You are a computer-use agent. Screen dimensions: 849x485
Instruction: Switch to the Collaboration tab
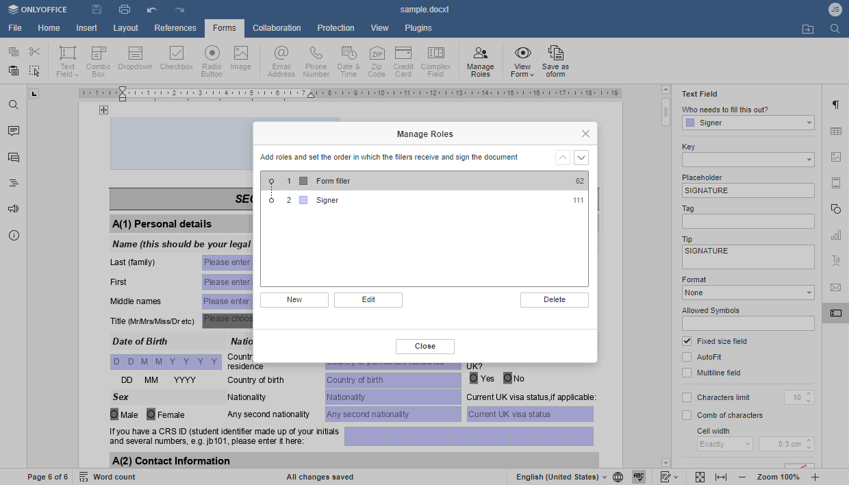point(277,28)
